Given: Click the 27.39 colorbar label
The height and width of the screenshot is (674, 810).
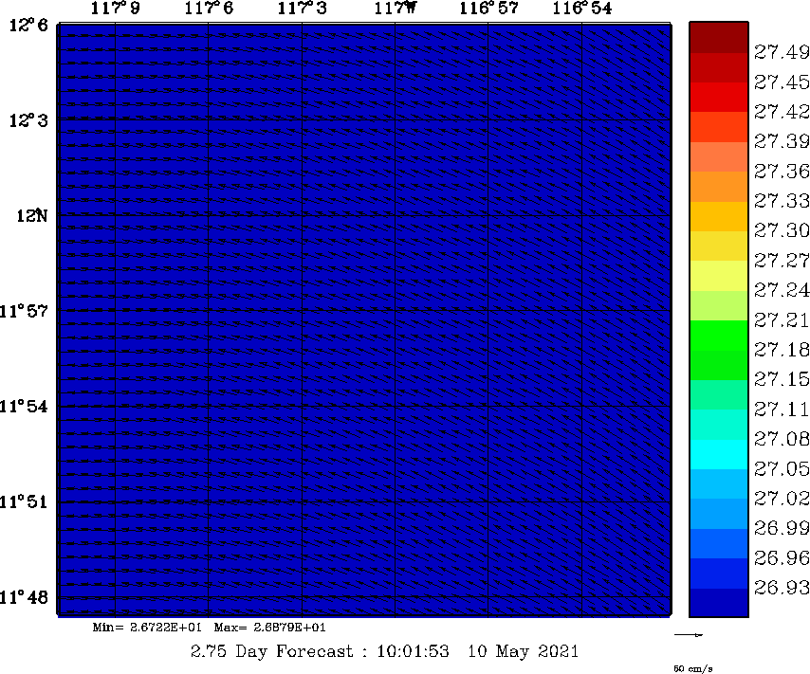Looking at the screenshot, I should pos(782,141).
